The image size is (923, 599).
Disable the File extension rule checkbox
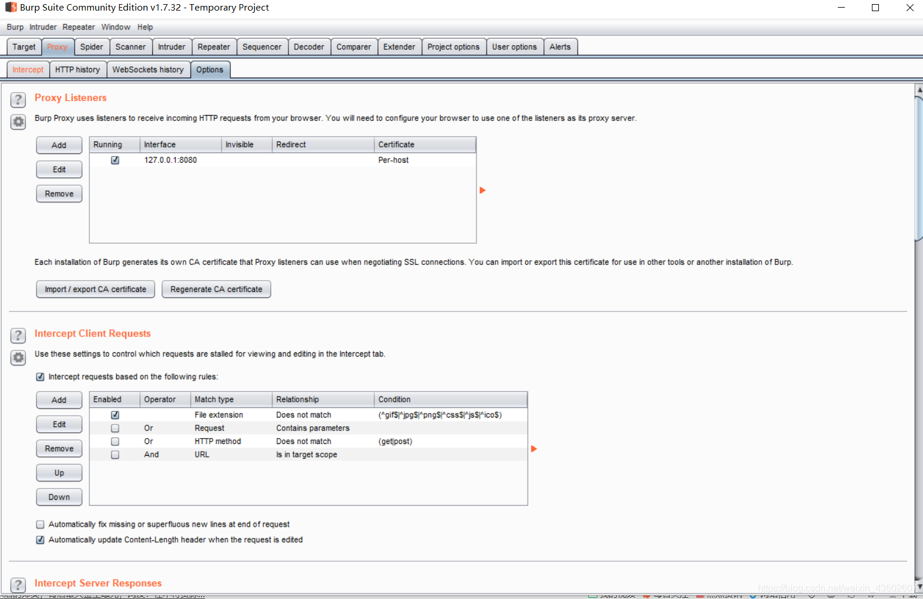pyautogui.click(x=115, y=415)
